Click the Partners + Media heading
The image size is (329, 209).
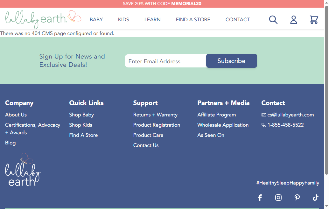point(223,103)
